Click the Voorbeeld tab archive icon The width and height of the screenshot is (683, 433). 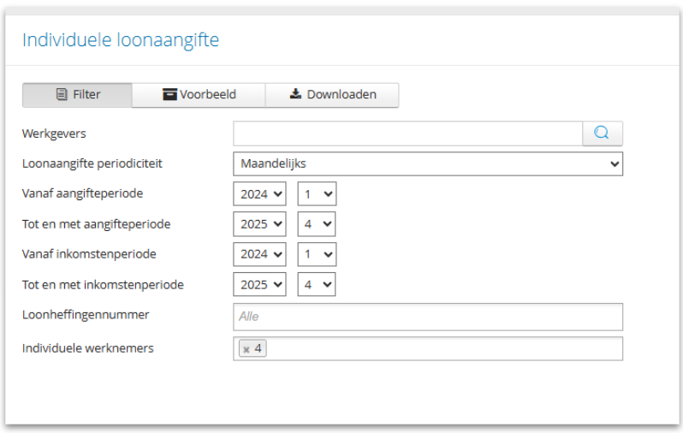coord(169,95)
